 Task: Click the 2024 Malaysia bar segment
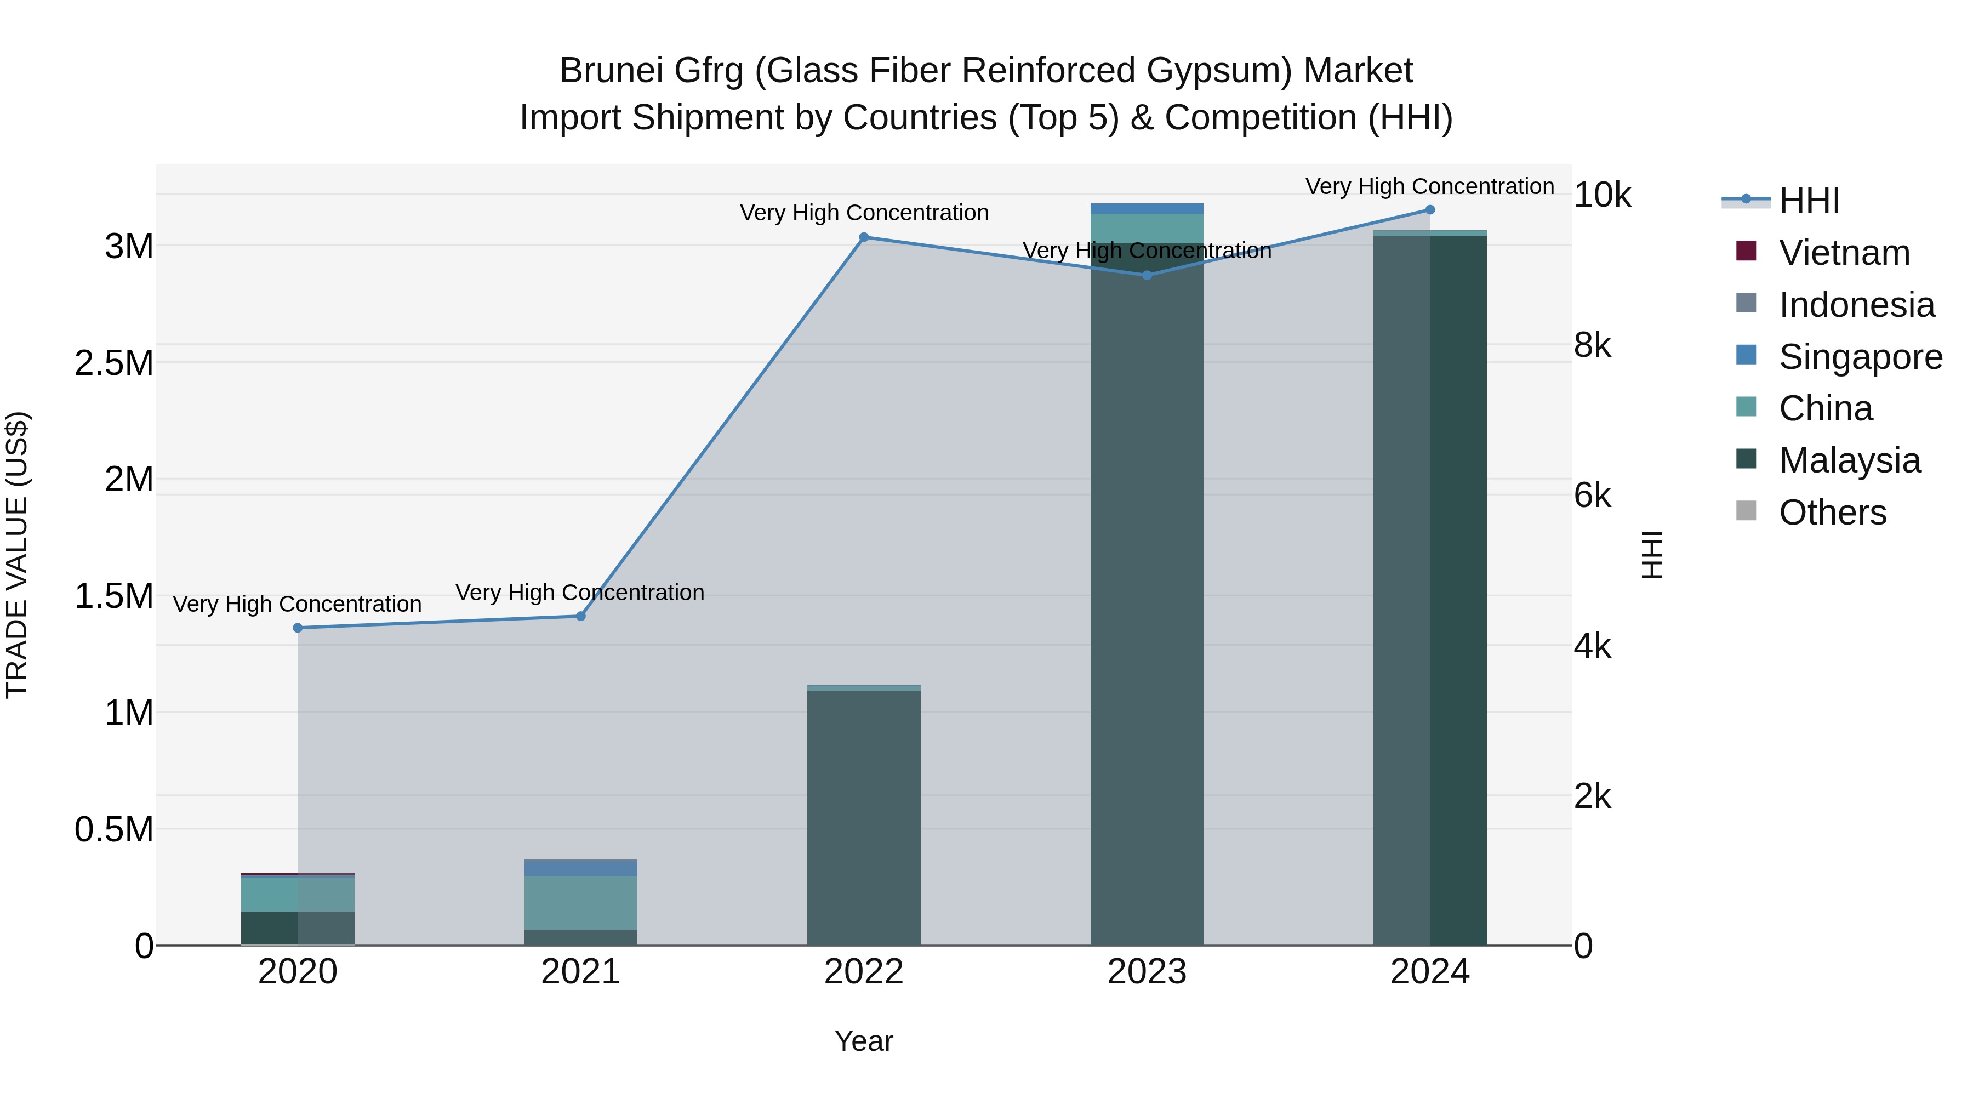click(1430, 590)
